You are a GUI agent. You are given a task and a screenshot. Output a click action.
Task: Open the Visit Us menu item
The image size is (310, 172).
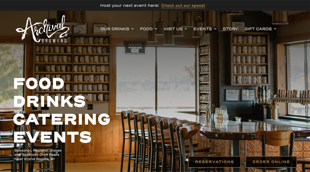pyautogui.click(x=173, y=29)
